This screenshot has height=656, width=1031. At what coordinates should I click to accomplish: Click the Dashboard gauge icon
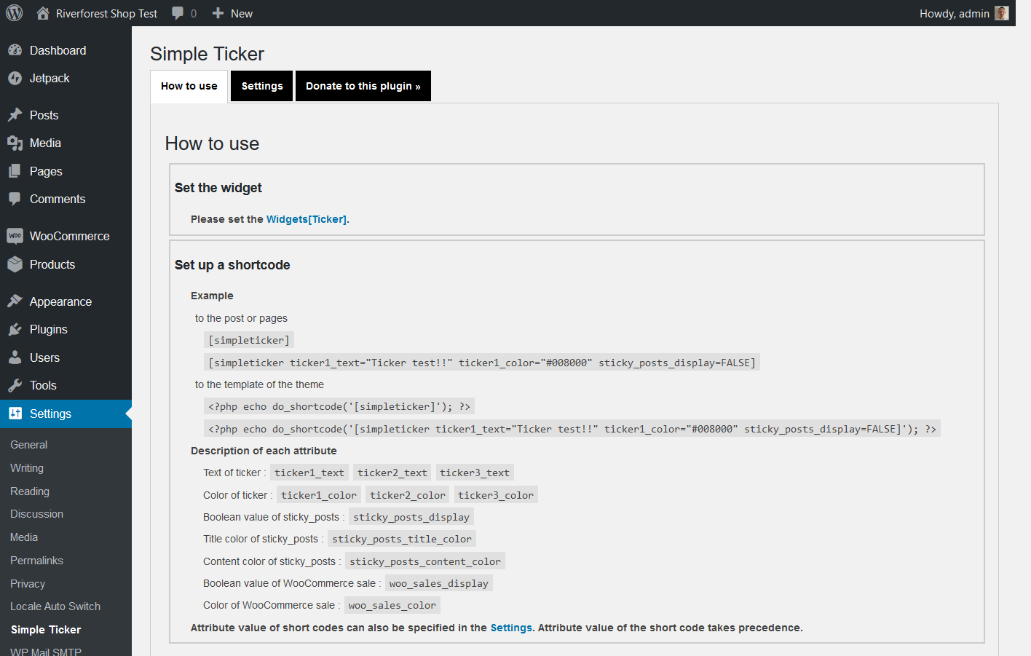coord(15,50)
